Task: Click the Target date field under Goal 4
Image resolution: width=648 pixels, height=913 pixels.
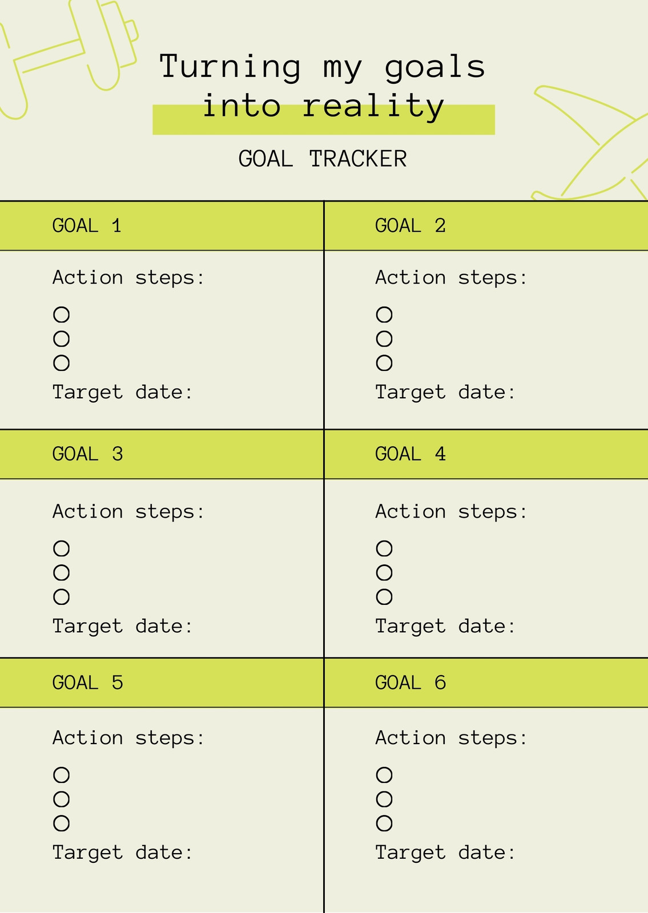Action: pos(445,627)
